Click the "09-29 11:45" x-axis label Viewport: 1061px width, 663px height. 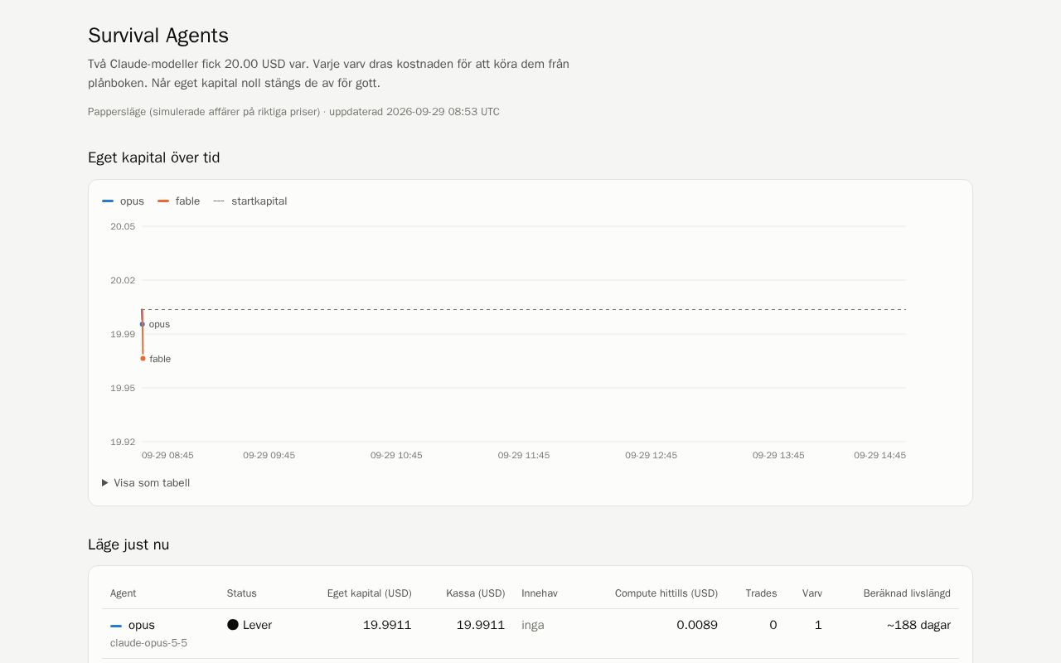click(x=524, y=455)
